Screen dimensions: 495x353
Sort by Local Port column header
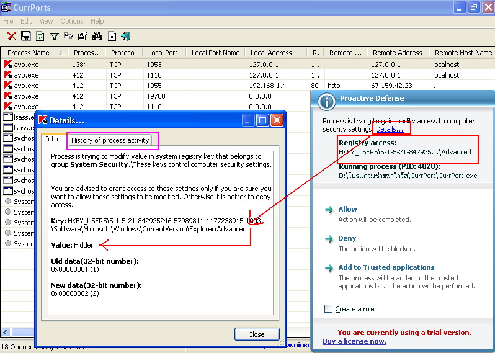[x=163, y=53]
